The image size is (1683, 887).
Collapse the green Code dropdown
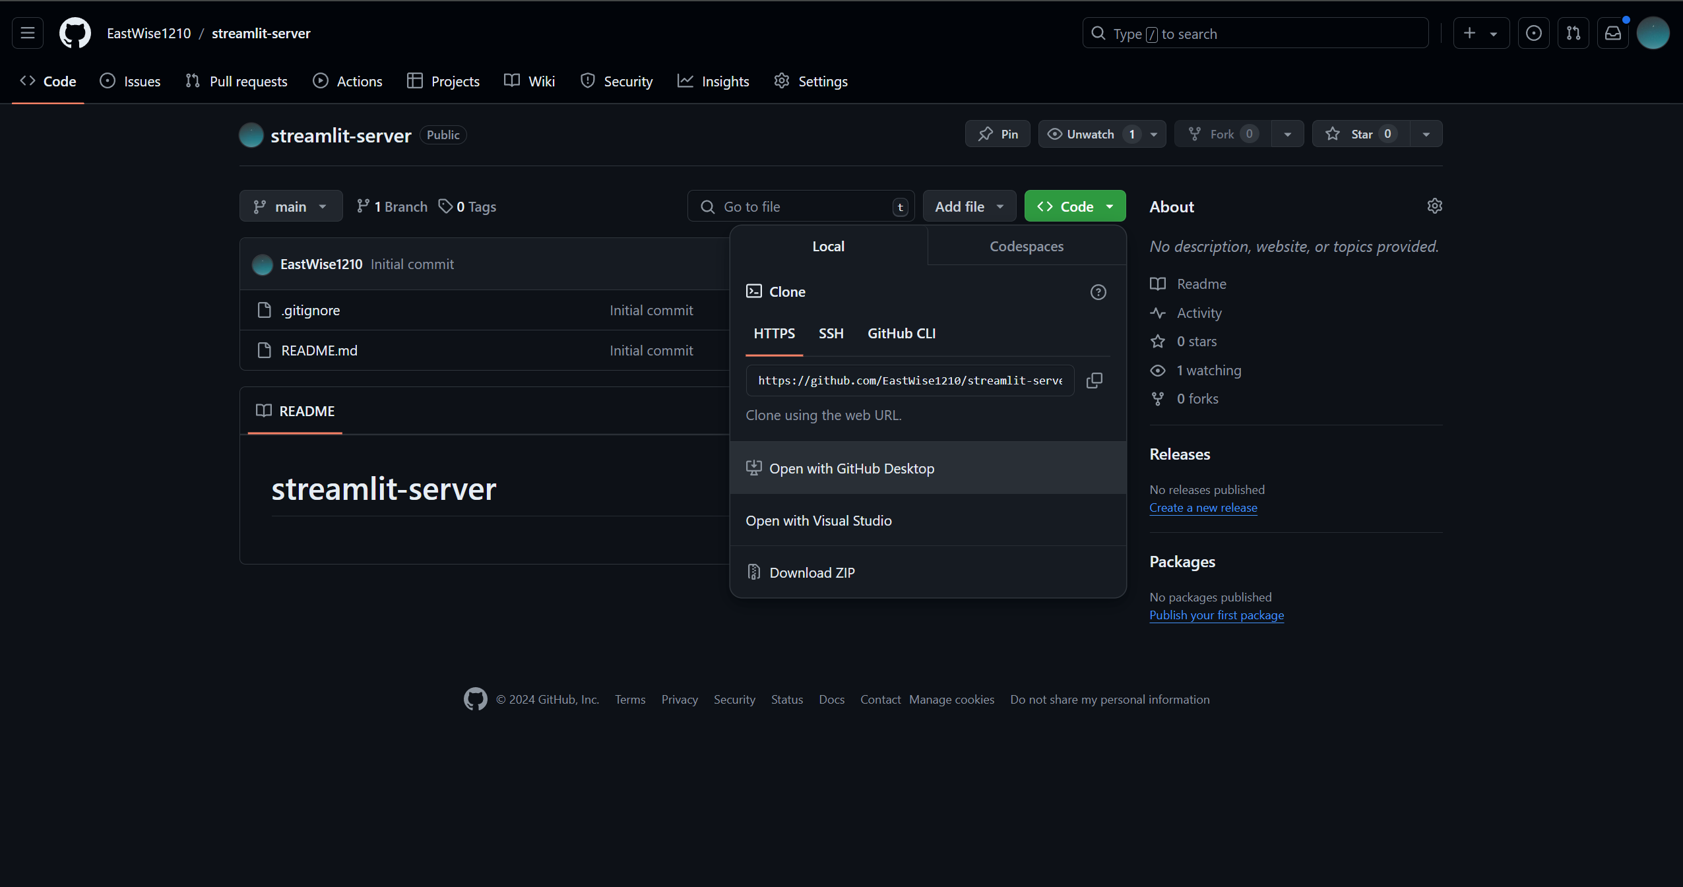click(1075, 206)
